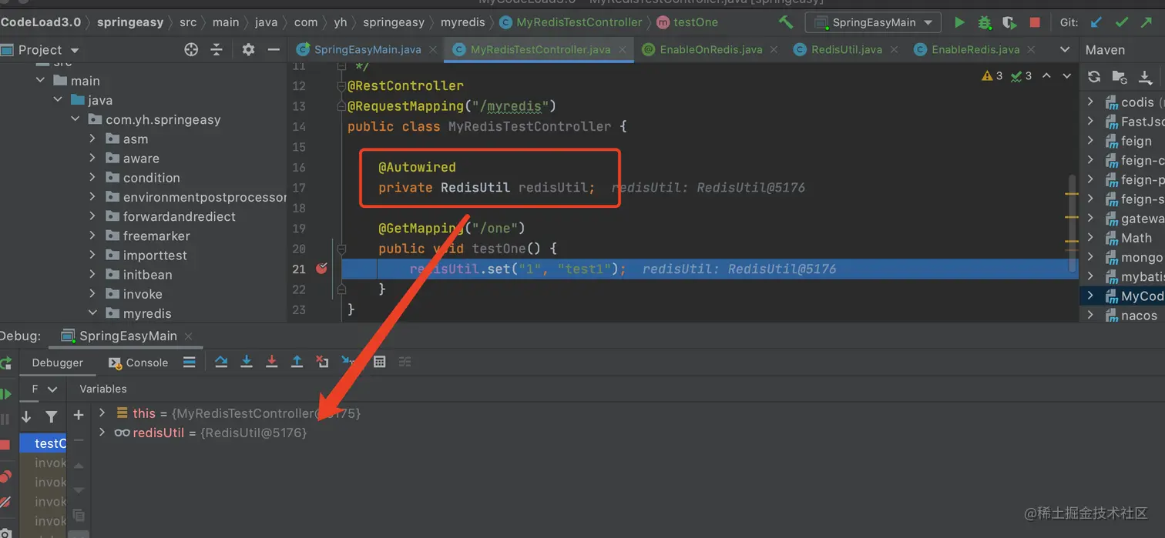Click the Step Over debugger icon

tap(221, 362)
